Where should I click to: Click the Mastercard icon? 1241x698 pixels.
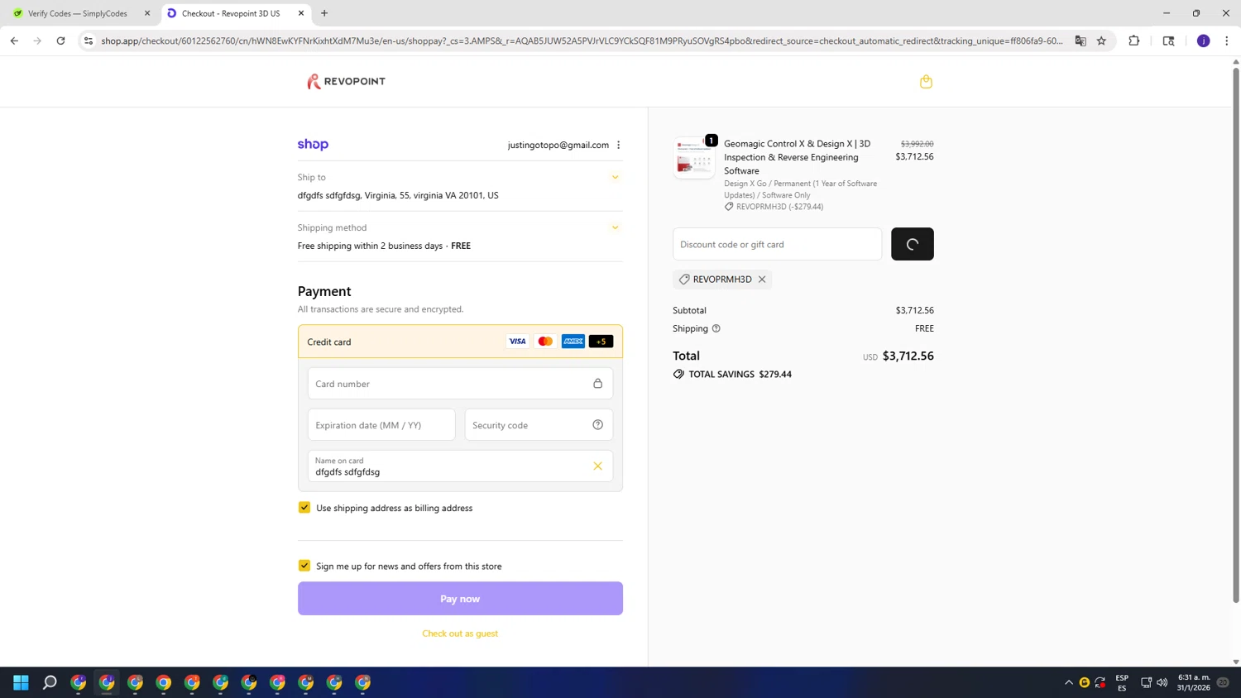tap(545, 342)
